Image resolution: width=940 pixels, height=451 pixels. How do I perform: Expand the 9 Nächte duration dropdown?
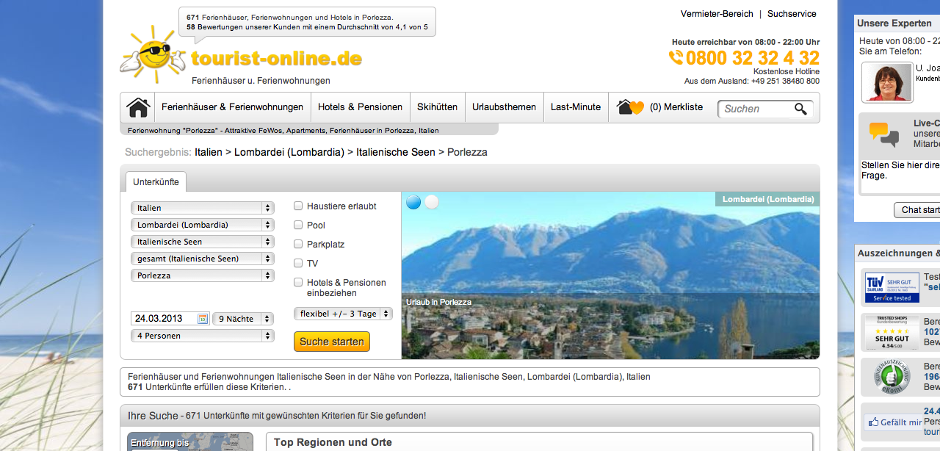pyautogui.click(x=242, y=319)
